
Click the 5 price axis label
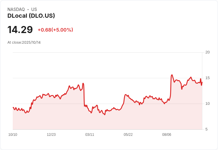pos(206,129)
